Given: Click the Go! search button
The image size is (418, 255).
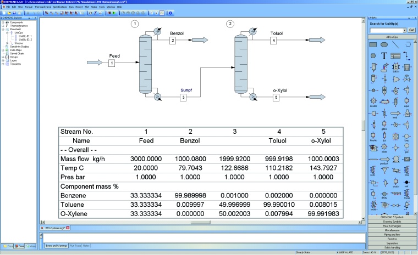Looking at the screenshot, I should [x=411, y=30].
